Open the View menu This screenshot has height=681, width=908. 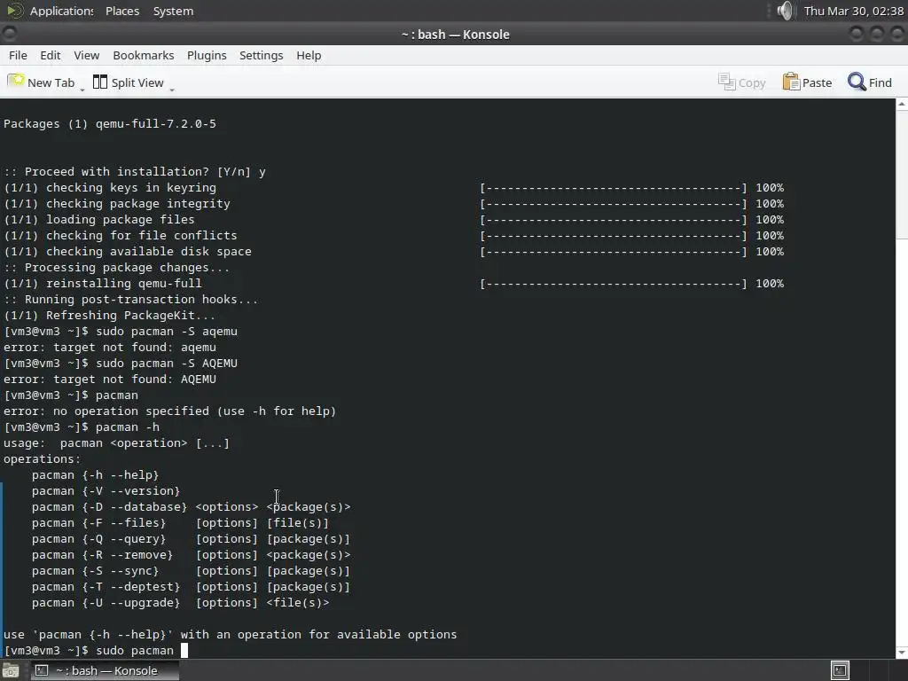(86, 55)
